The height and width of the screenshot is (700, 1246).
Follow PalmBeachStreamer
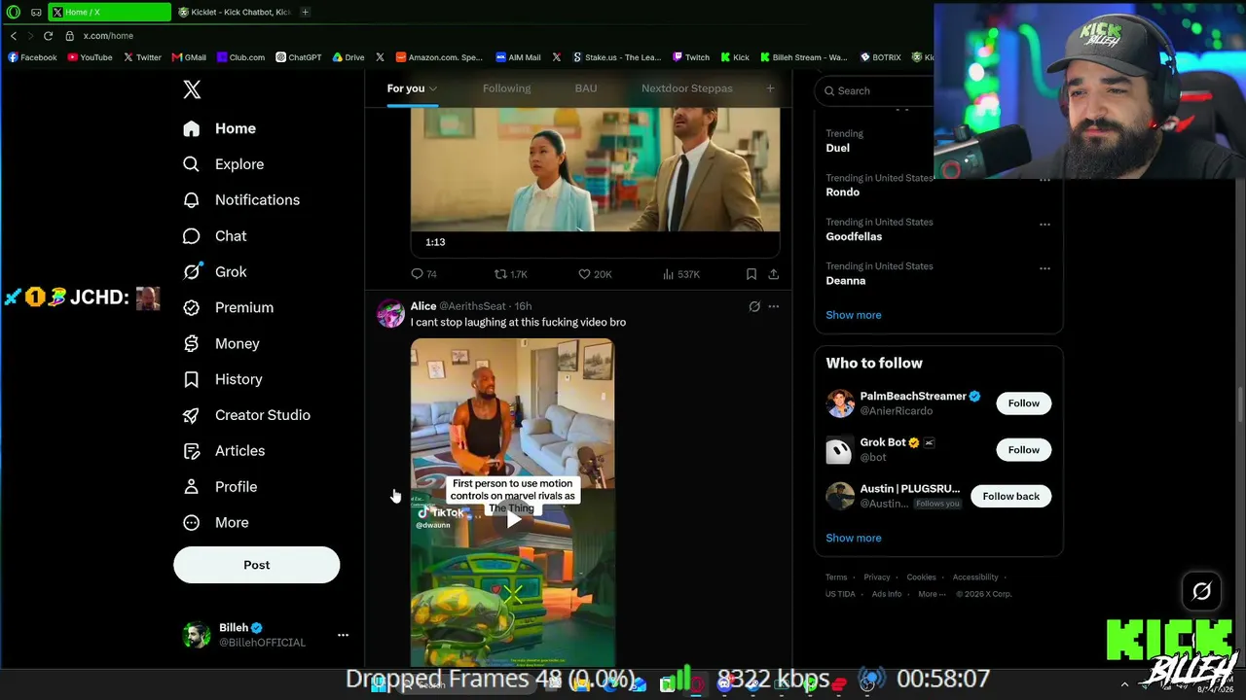click(x=1023, y=403)
